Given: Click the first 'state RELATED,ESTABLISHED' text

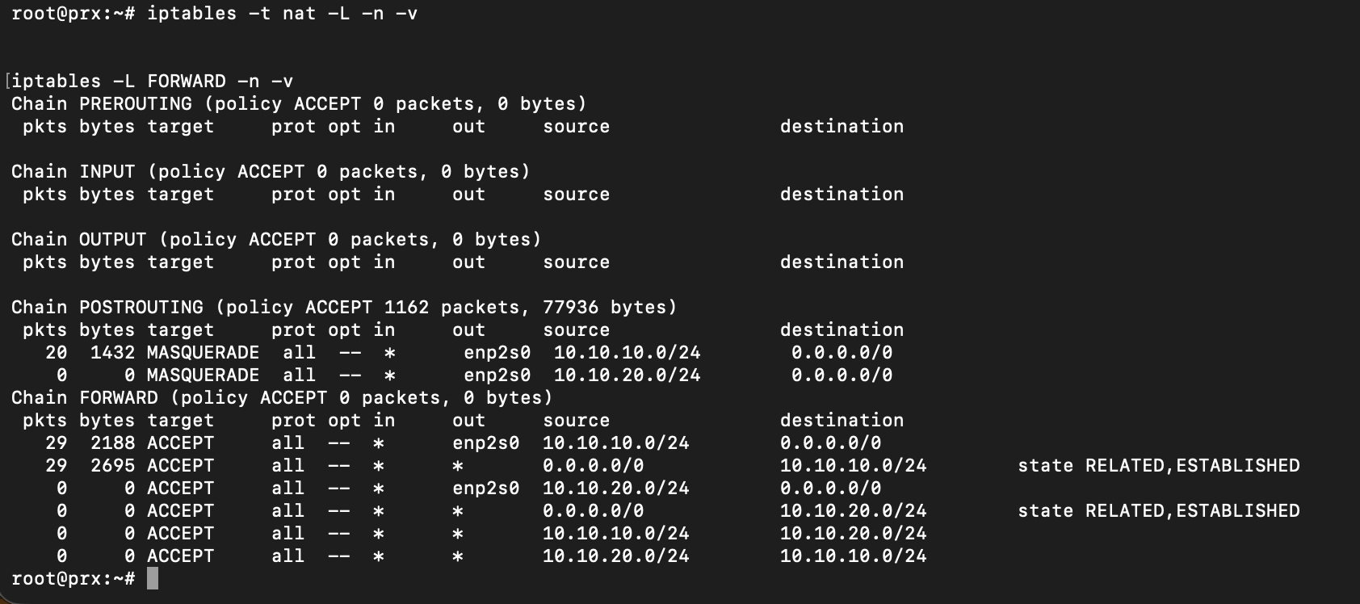Looking at the screenshot, I should point(1158,466).
